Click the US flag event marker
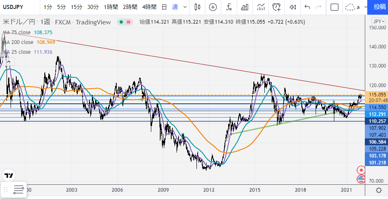The height and width of the screenshot is (199, 388). (x=361, y=179)
